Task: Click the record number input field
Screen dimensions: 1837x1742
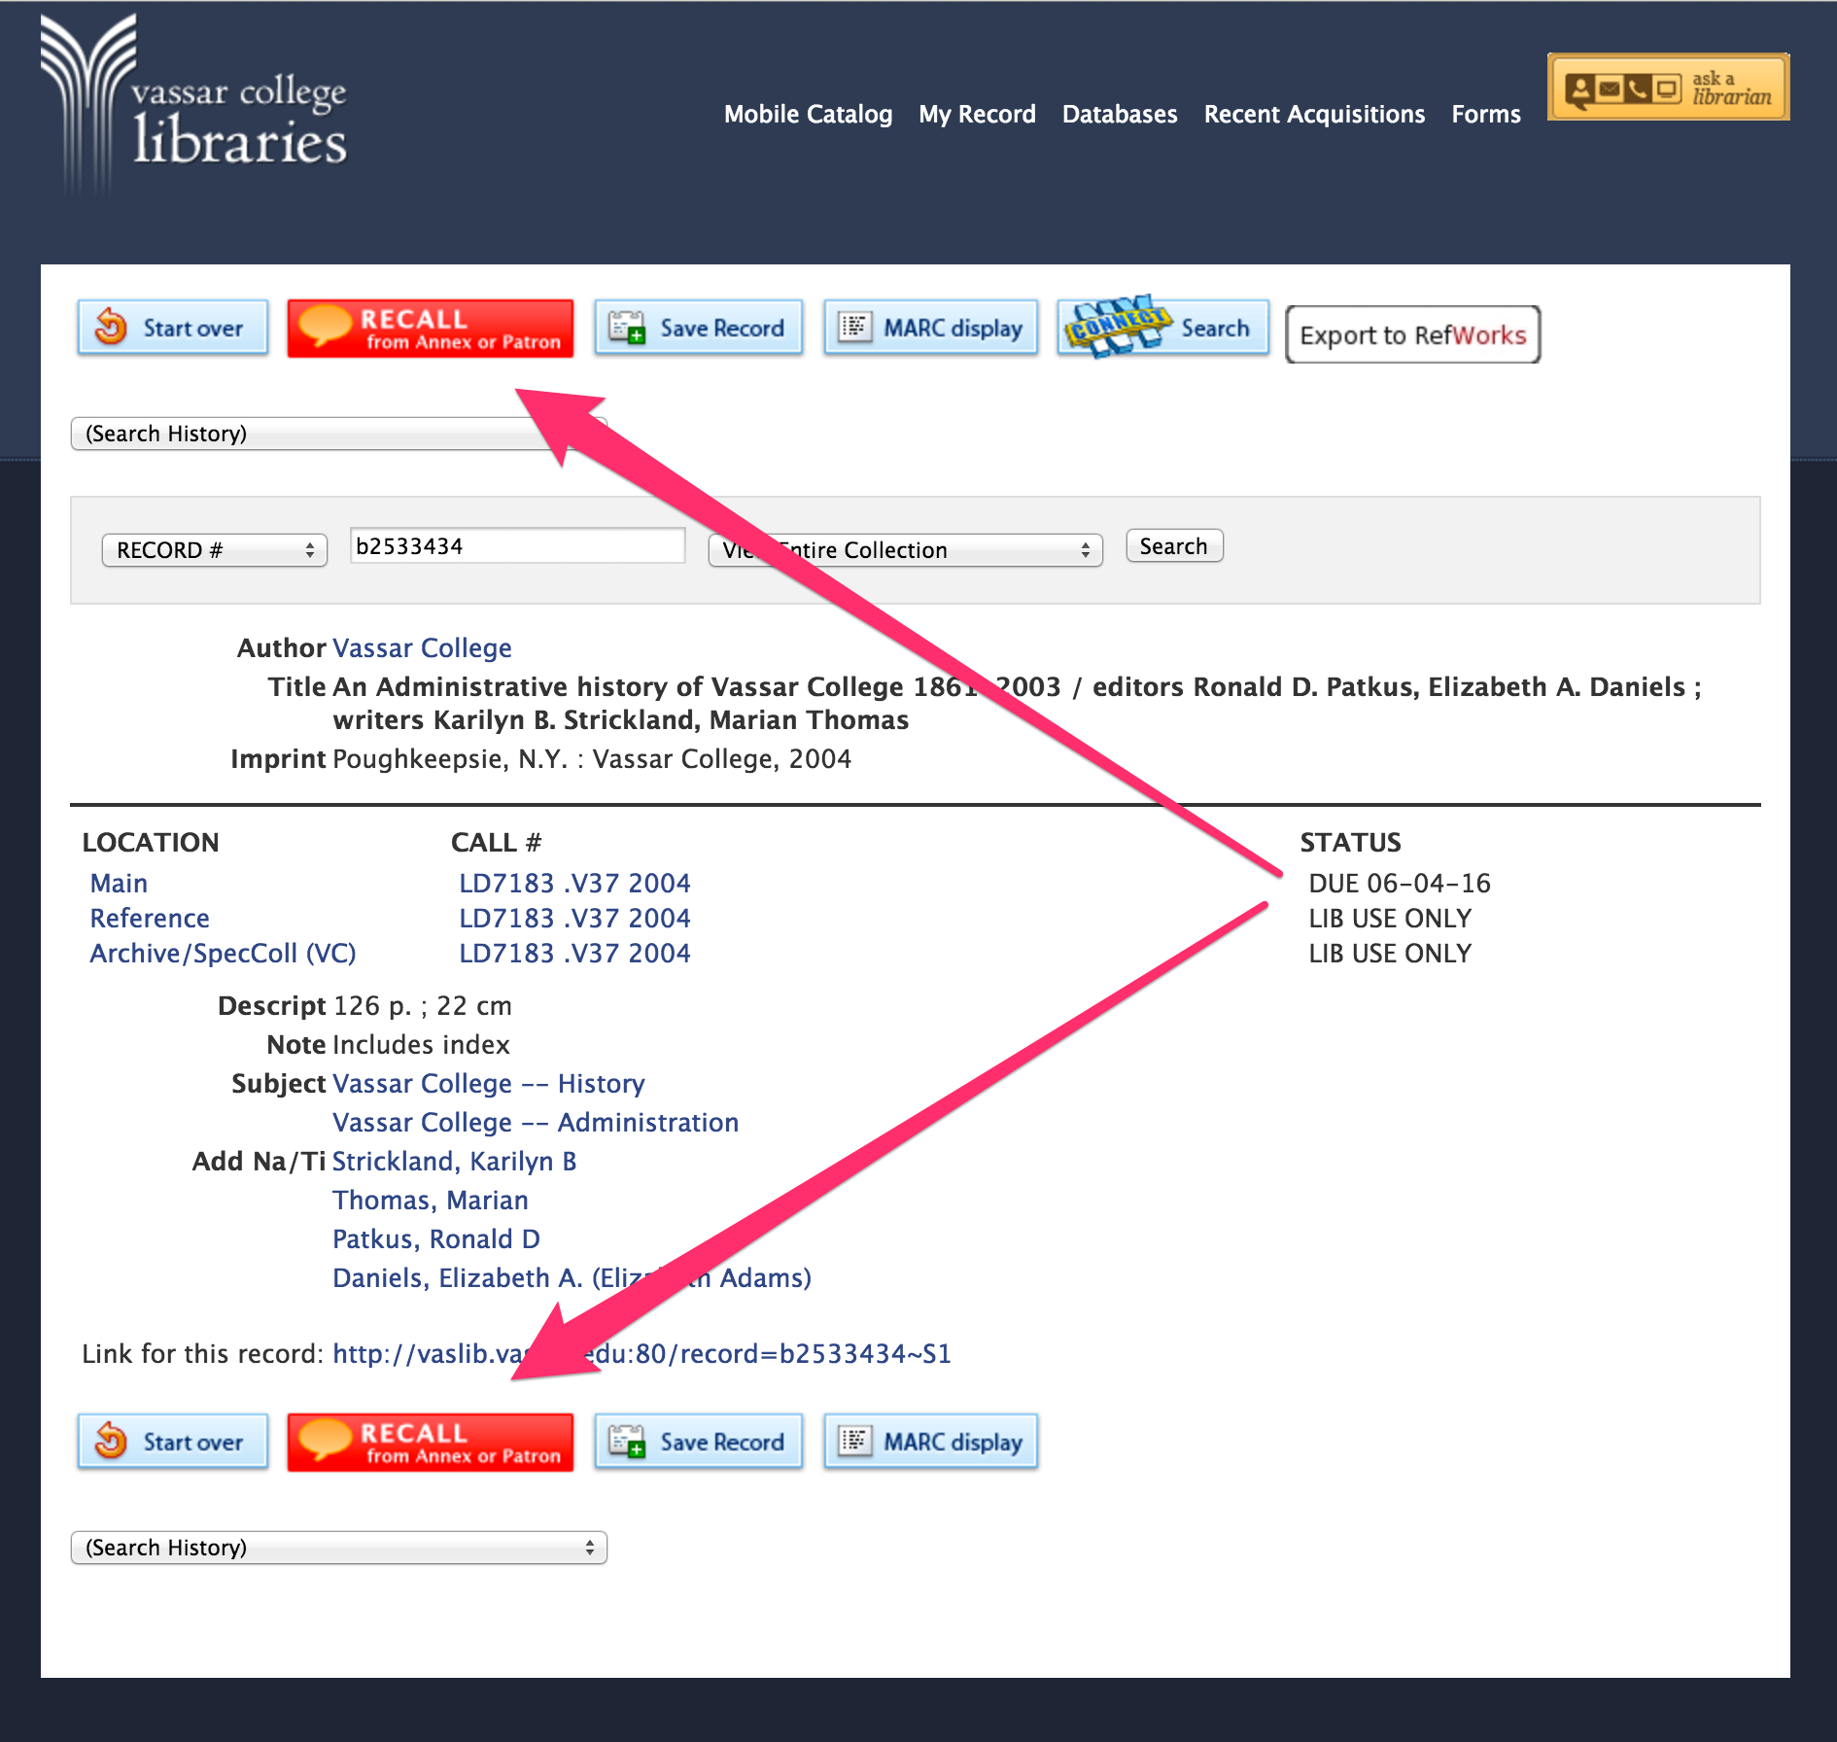Action: click(518, 546)
